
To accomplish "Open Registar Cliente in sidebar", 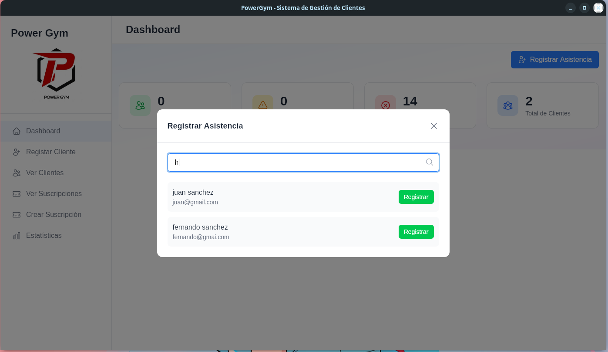I will [56, 152].
